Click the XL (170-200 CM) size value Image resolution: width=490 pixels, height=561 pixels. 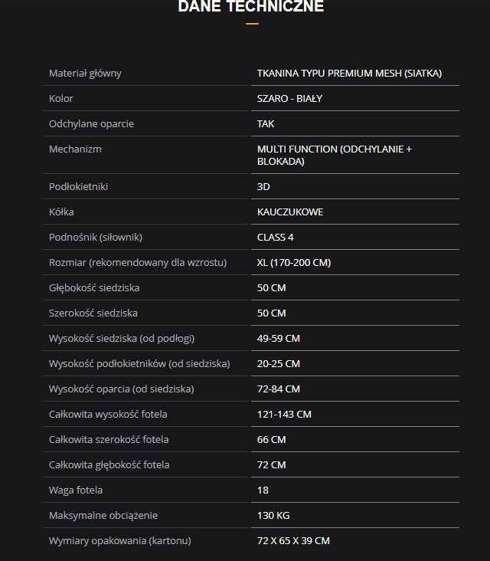pos(294,263)
